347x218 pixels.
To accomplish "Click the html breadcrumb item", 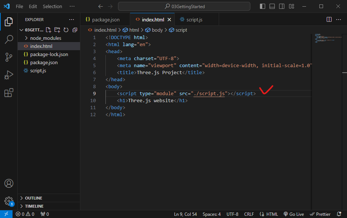I will click(131, 30).
